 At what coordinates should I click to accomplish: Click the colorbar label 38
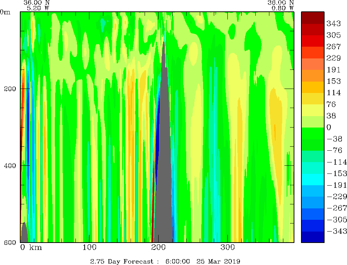tap(331, 115)
